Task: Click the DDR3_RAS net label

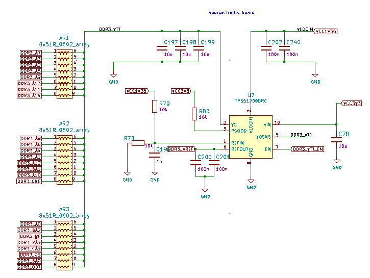Action: point(31,242)
